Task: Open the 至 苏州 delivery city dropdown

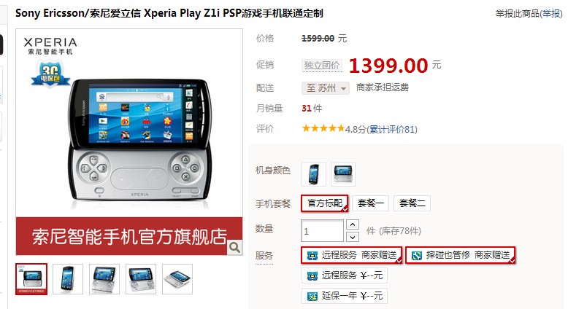Action: pos(326,88)
